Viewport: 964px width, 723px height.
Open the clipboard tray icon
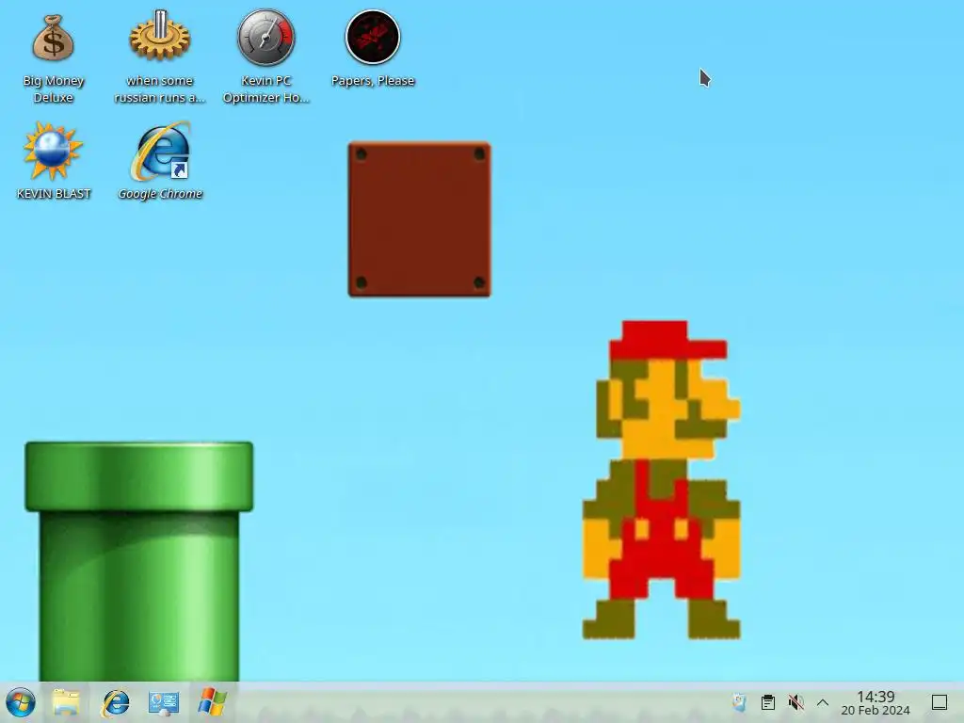pyautogui.click(x=768, y=702)
